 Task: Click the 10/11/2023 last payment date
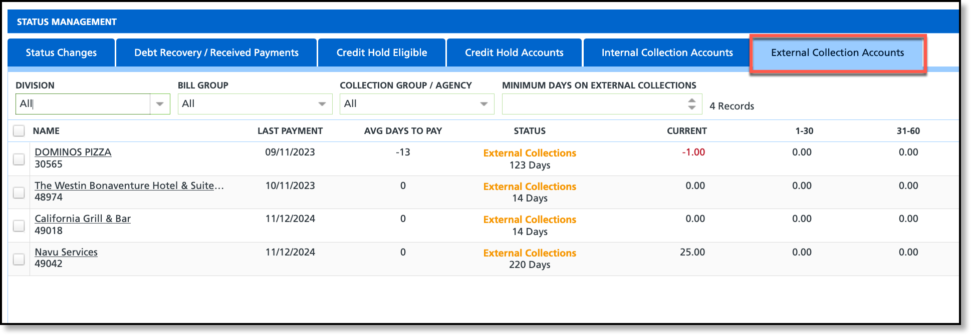(290, 185)
